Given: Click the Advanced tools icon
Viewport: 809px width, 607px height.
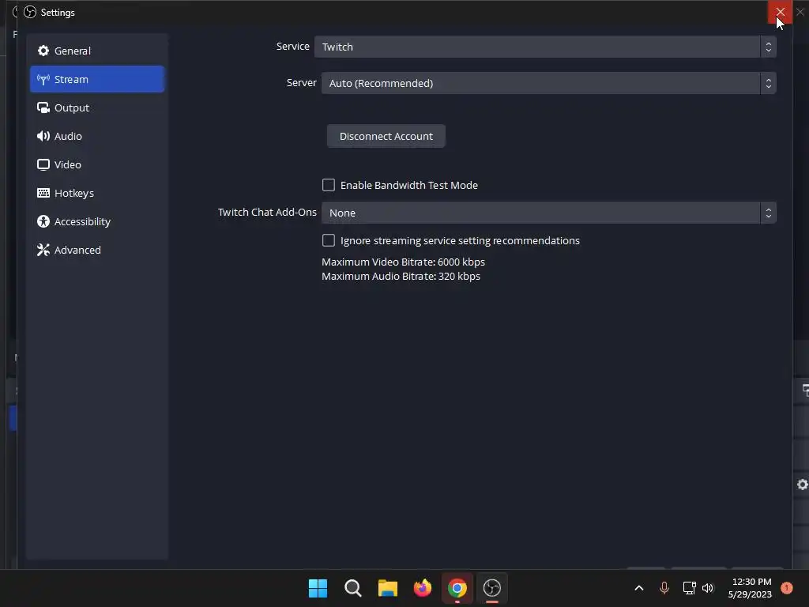Looking at the screenshot, I should pos(43,249).
